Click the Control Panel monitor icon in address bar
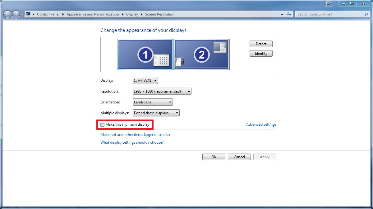Screen dimensions: 373x209 tap(28, 14)
